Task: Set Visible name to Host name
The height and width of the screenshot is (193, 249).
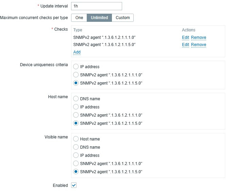Action: [x=76, y=139]
